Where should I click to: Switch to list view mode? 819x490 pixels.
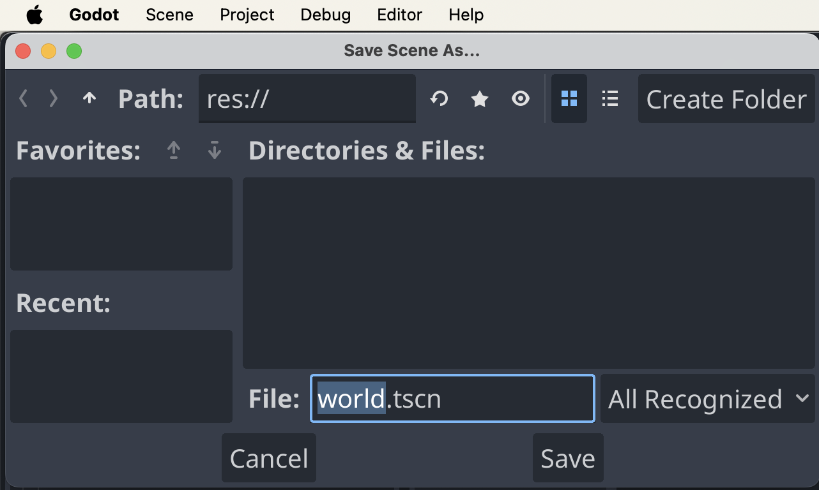[x=609, y=98]
